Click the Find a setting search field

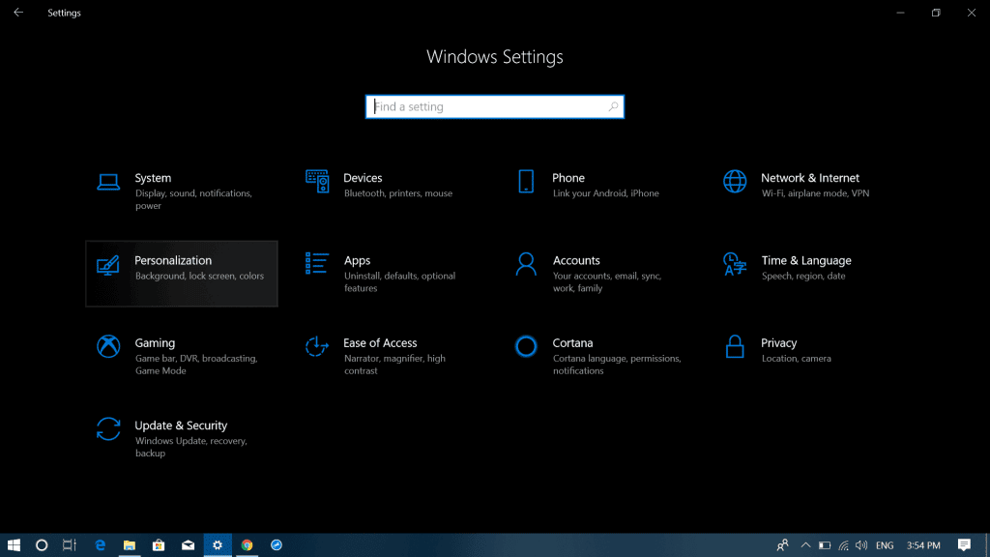click(495, 106)
